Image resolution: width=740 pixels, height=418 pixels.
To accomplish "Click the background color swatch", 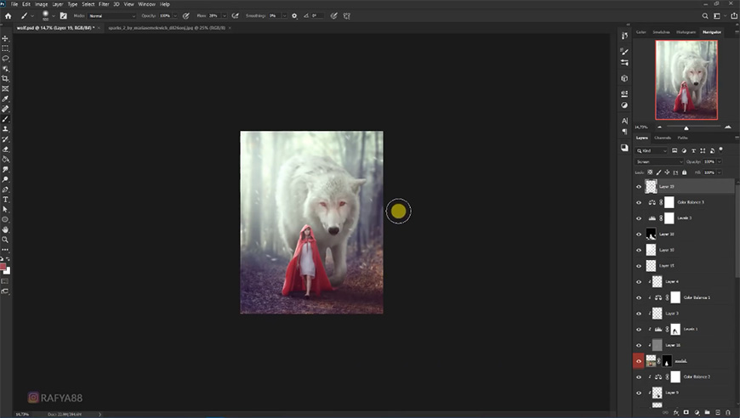I will pyautogui.click(x=7, y=271).
